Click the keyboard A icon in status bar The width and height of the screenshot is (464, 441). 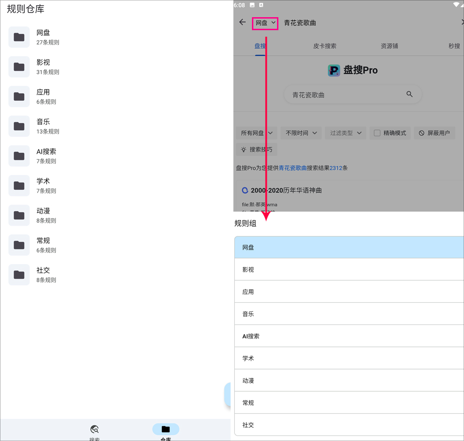[x=261, y=5]
